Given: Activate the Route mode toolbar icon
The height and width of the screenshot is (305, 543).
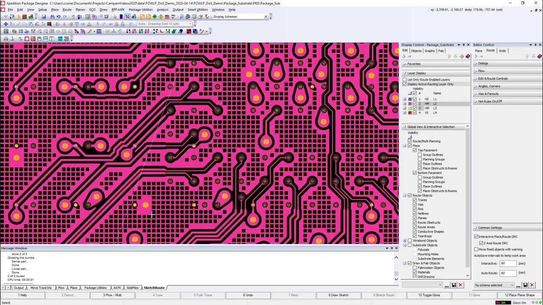Looking at the screenshot, I should [x=127, y=17].
